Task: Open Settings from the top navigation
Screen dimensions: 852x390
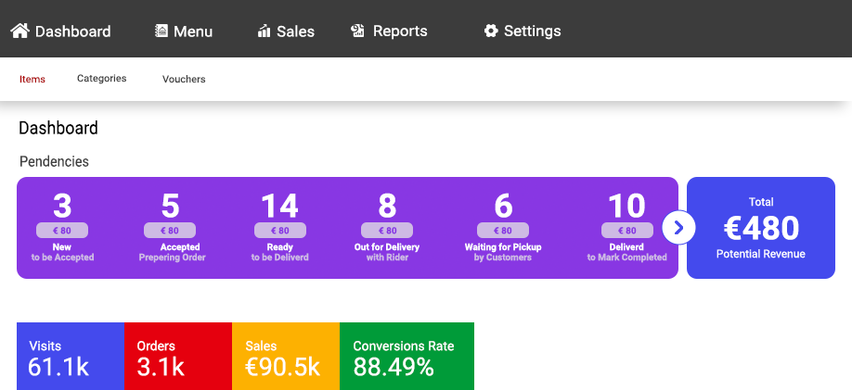Action: click(x=532, y=31)
